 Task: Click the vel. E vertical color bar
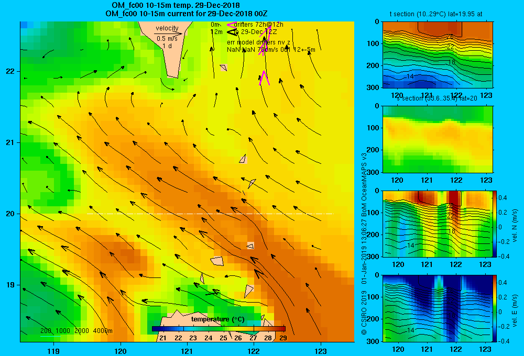[x=495, y=308]
